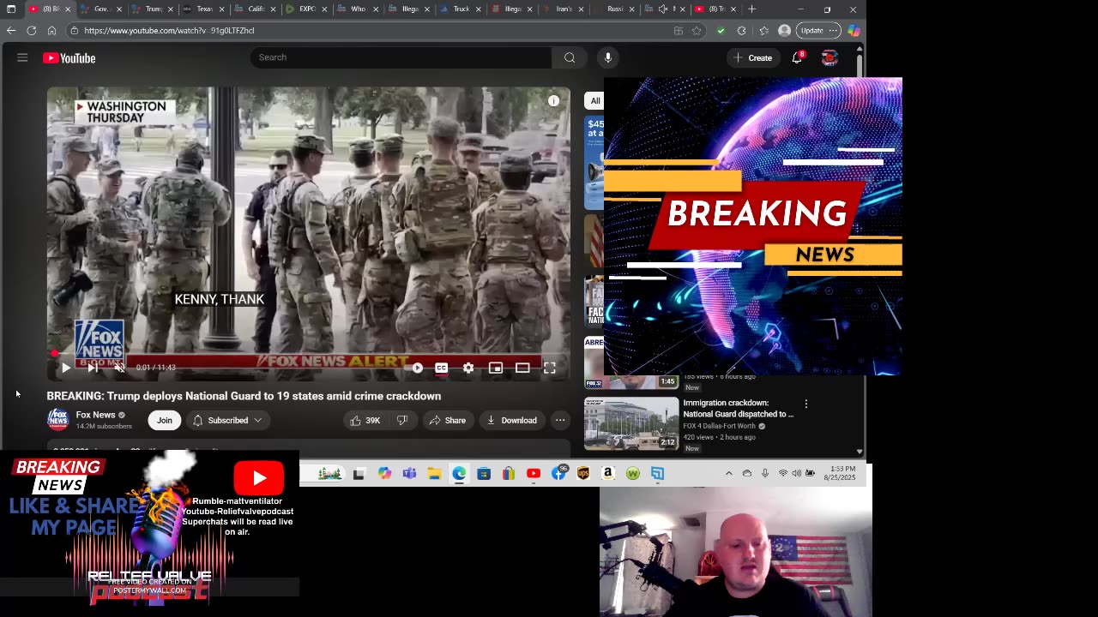This screenshot has height=617, width=1098.
Task: Click the Create button
Action: tap(752, 57)
